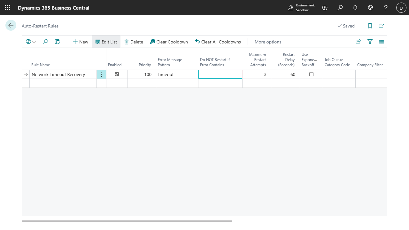
Task: Click the share icon in toolbar
Action: 358,42
